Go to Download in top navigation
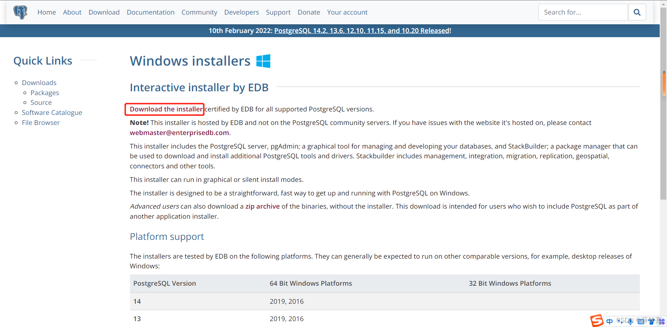The height and width of the screenshot is (327, 667). pos(104,12)
